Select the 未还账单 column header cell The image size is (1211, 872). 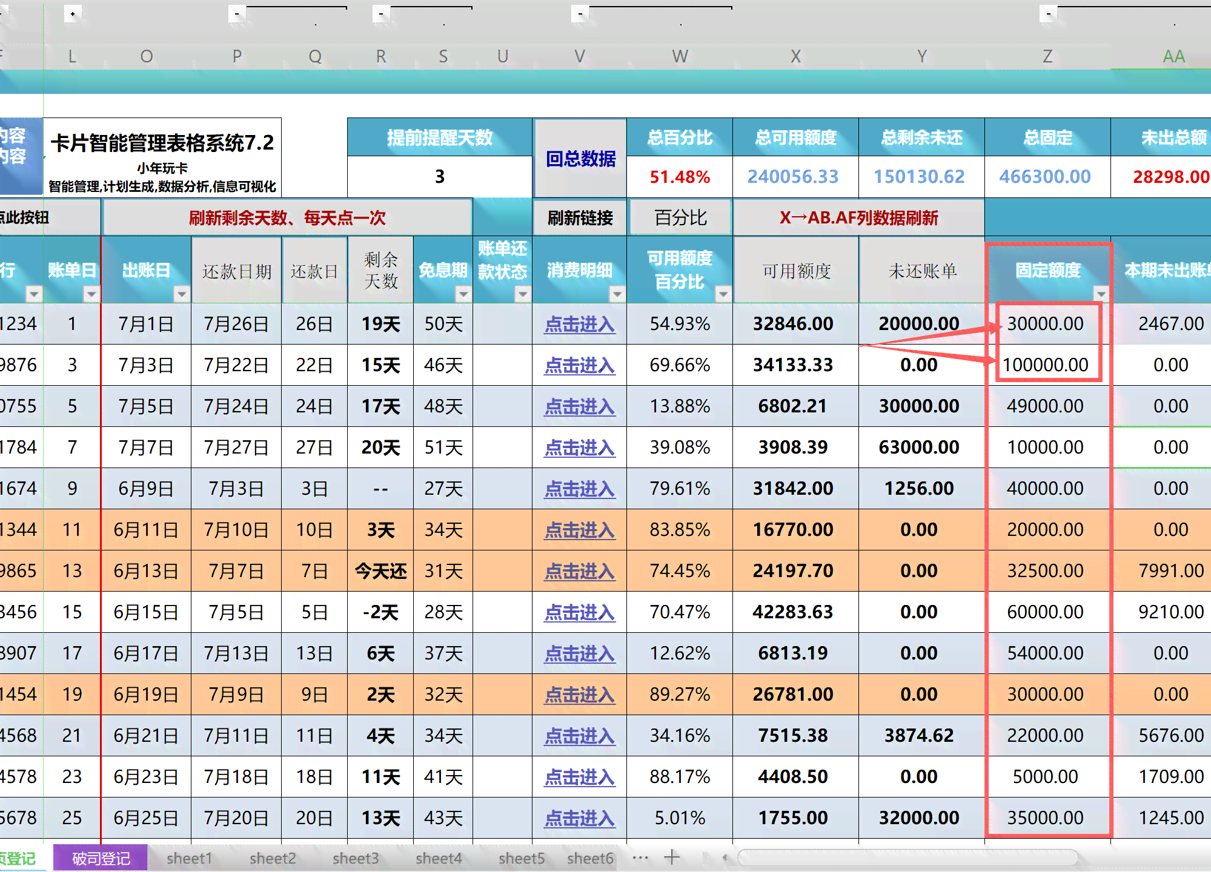(x=921, y=270)
